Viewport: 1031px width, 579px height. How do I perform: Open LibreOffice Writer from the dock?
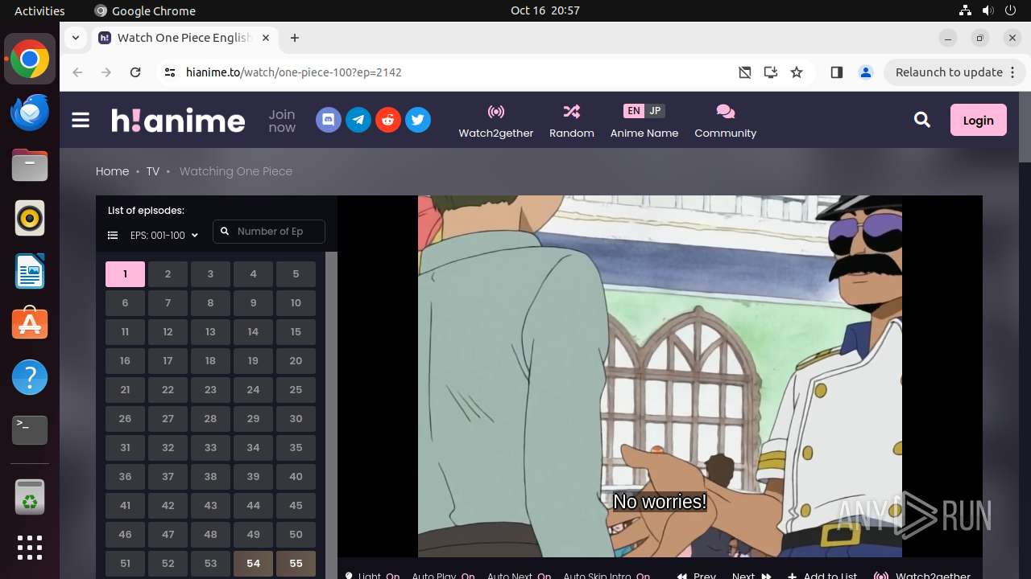click(30, 271)
